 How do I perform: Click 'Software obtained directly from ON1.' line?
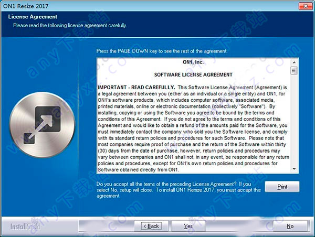(138, 170)
